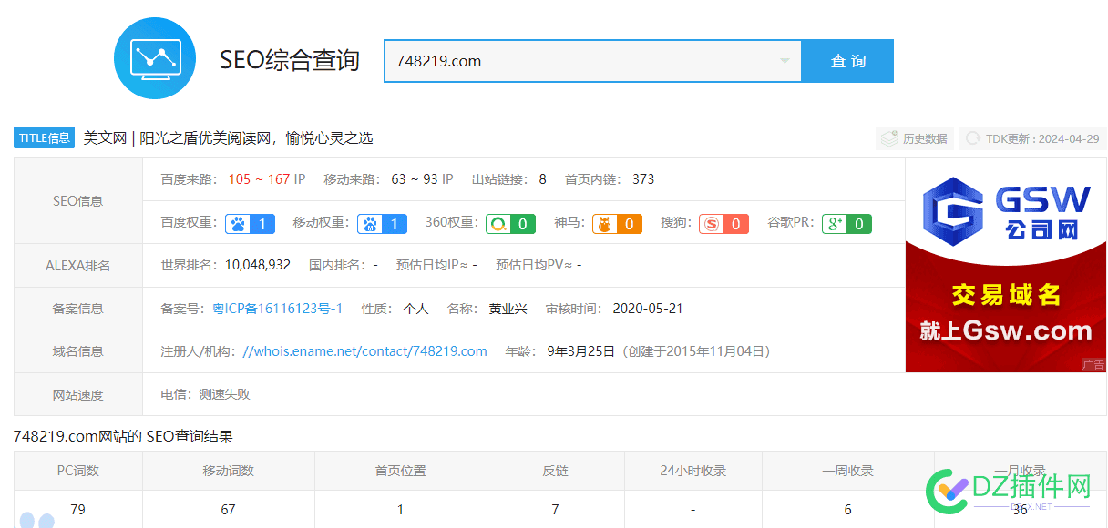1108x528 pixels.
Task: Click the 首页位置 column header
Action: pyautogui.click(x=401, y=471)
